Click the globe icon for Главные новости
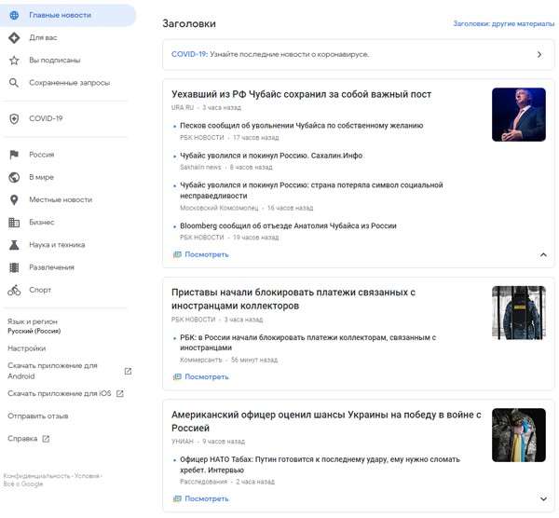Image resolution: width=559 pixels, height=518 pixels. [x=14, y=15]
